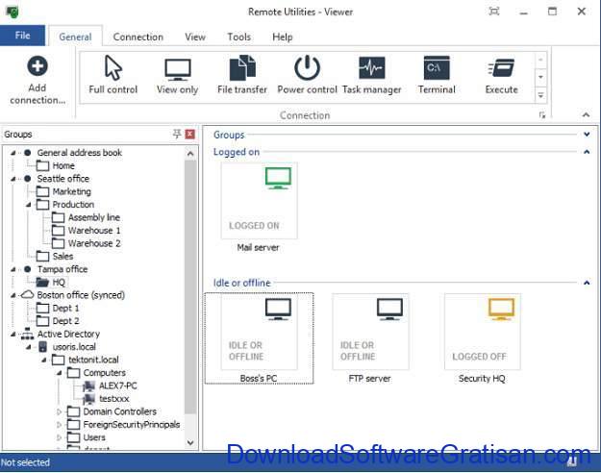
Task: Launch the Task manager mode
Action: (x=371, y=76)
